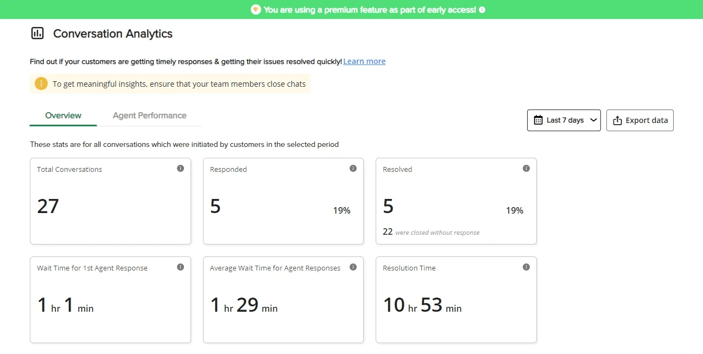Open the Learn more link

click(364, 61)
